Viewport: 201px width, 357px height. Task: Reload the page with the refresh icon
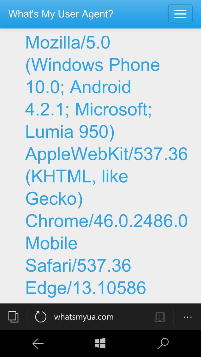pos(40,317)
